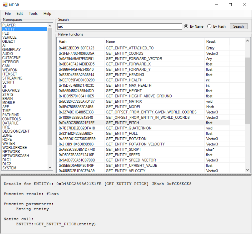Select the GET_ENTITY_MAX_HEALTH row
This screenshot has width=252, height=234.
click(x=143, y=85)
